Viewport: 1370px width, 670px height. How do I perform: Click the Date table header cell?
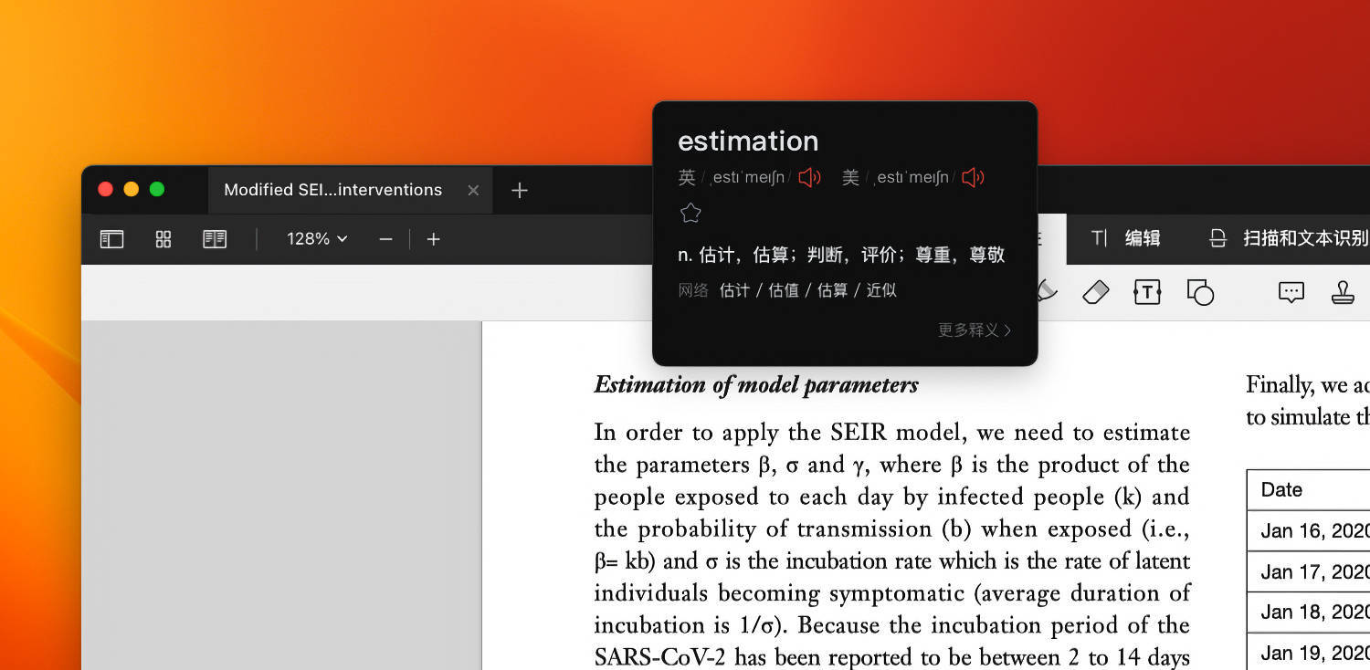point(1309,489)
